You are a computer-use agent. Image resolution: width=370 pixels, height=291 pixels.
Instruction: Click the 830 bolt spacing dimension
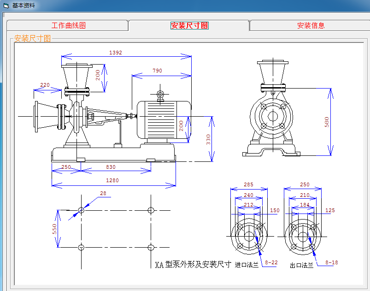111,167
